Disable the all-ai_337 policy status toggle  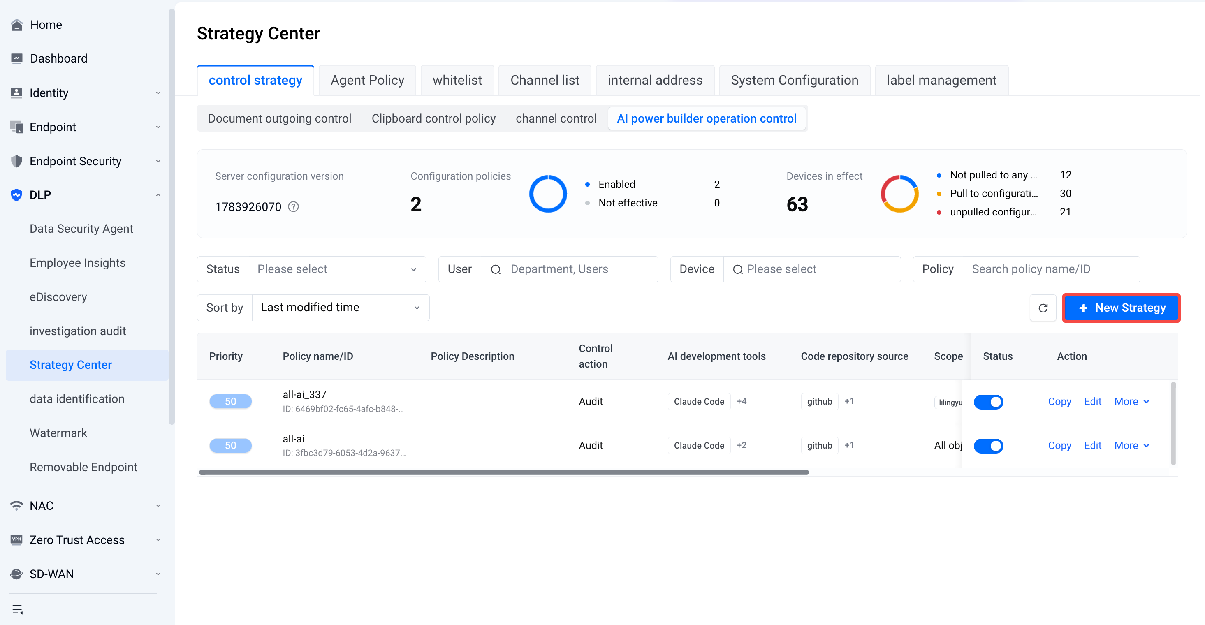tap(988, 402)
